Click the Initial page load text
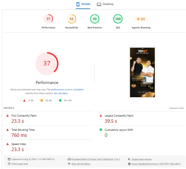Viewport: 186px width, 169px height. (20, 164)
